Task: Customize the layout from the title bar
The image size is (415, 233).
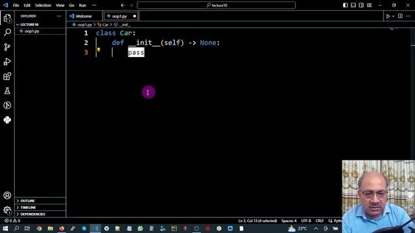Action: coord(369,5)
